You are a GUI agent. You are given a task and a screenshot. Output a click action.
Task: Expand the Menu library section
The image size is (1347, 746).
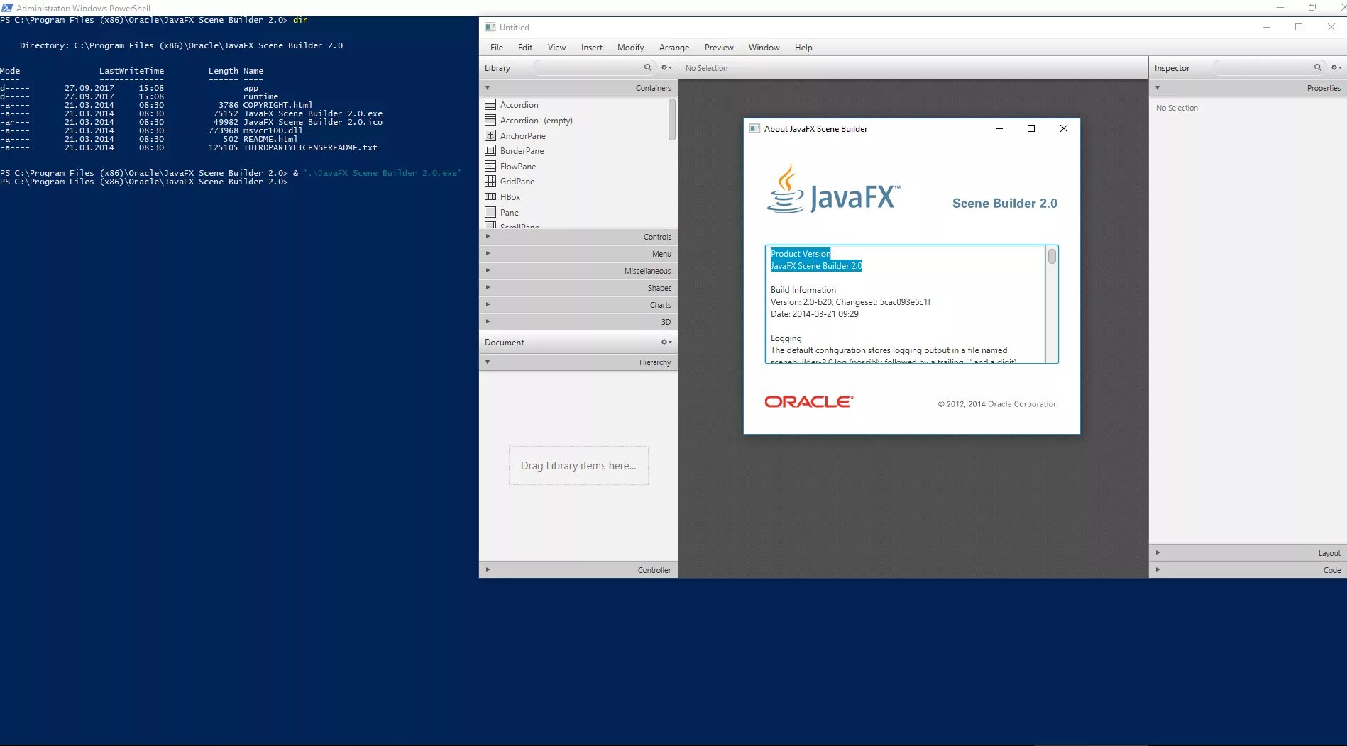(x=488, y=253)
